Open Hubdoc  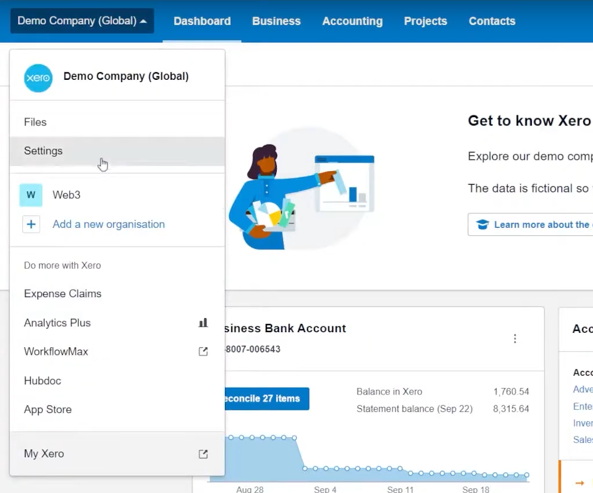pyautogui.click(x=117, y=381)
